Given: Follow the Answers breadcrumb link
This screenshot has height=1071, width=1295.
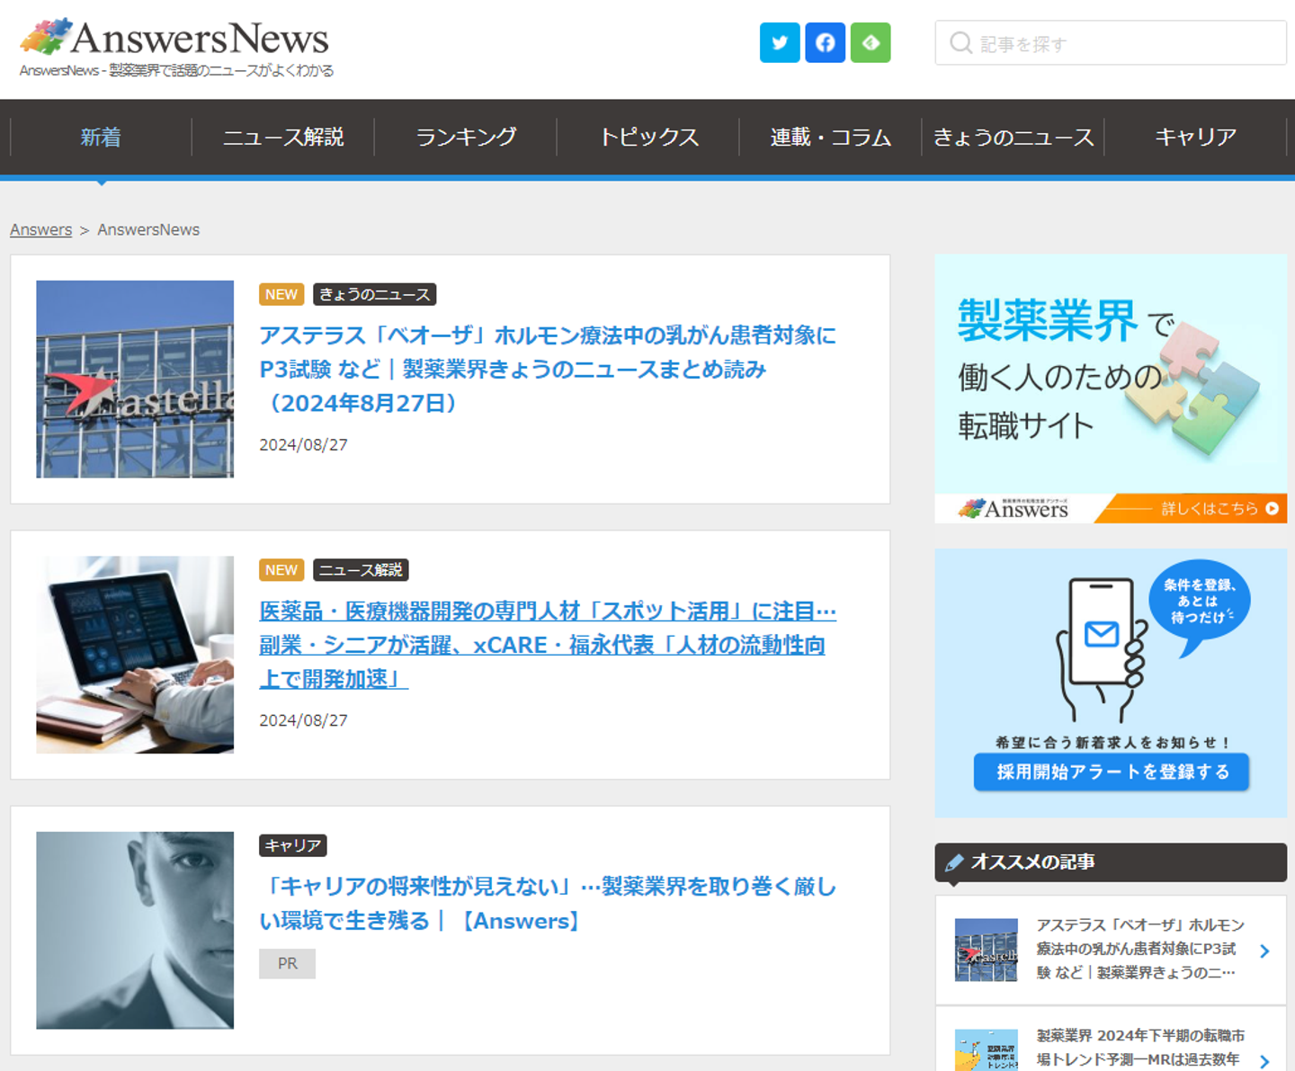Looking at the screenshot, I should coord(40,229).
